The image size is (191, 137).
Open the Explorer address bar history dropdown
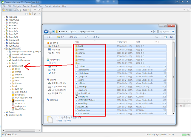tap(152, 32)
